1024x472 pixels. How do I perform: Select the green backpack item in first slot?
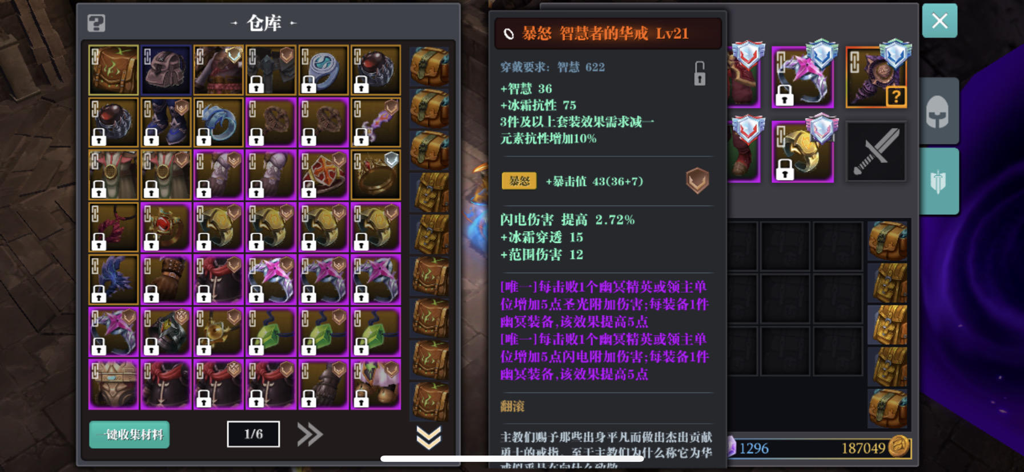click(114, 70)
